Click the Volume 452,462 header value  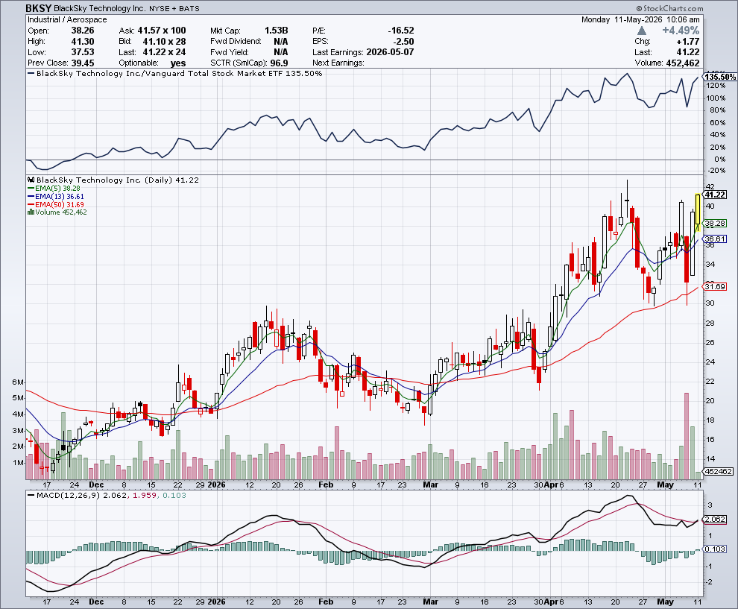pos(683,63)
